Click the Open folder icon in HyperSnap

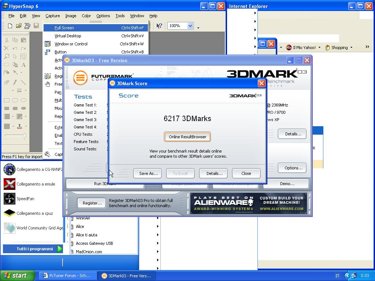[x=19, y=26]
